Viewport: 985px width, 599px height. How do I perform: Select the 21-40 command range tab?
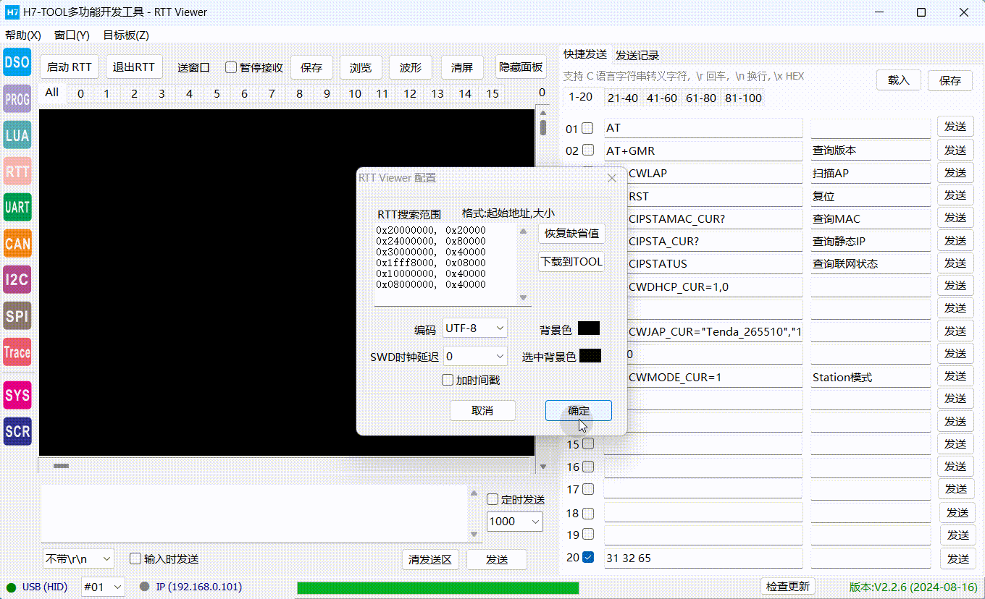(623, 98)
